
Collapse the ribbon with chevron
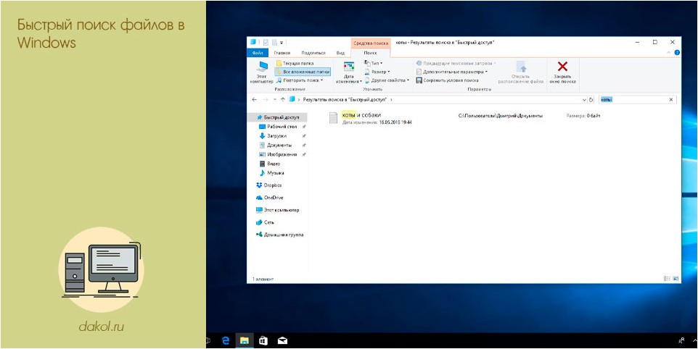click(668, 53)
